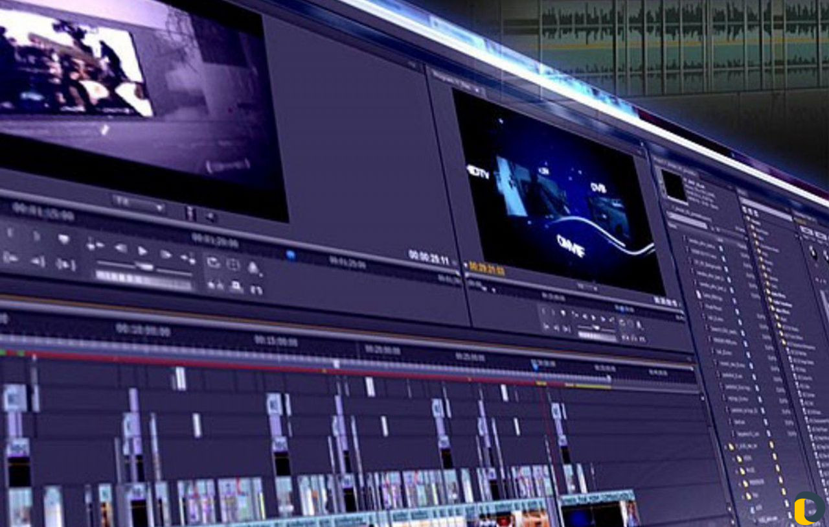Go to previous marker in Source monitor
The image size is (829, 527).
(x=95, y=244)
